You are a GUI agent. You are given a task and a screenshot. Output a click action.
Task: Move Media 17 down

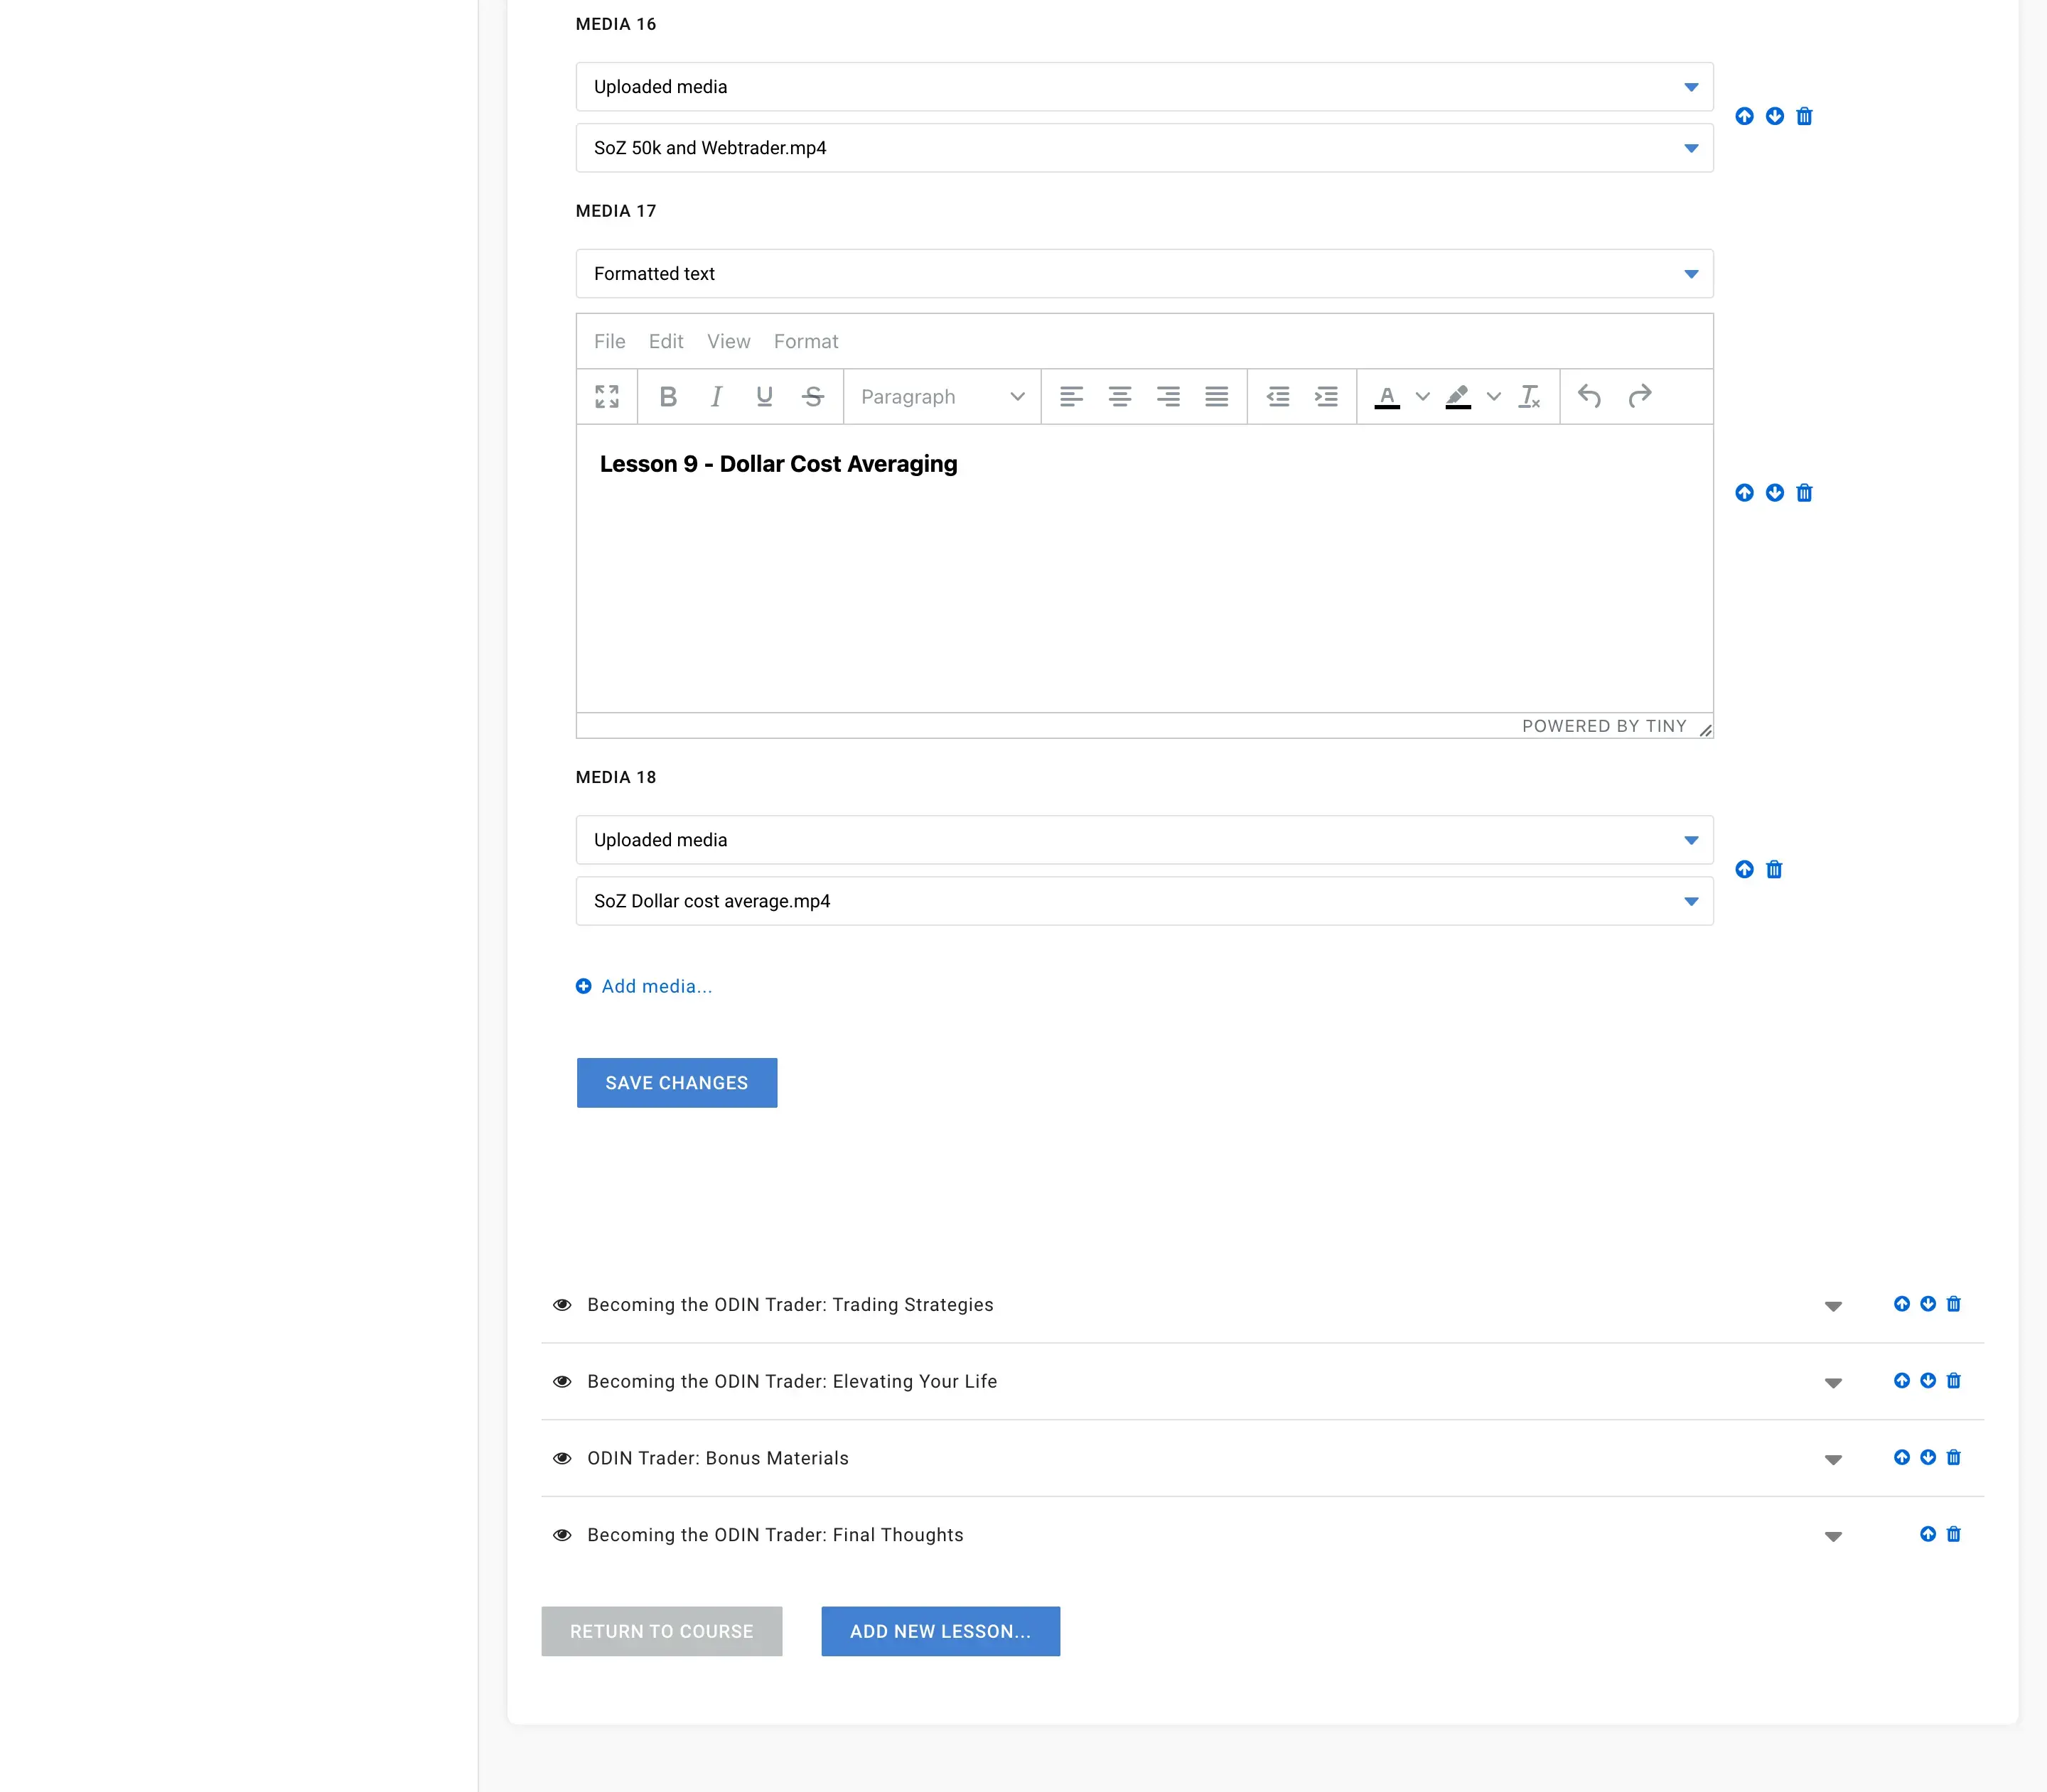click(x=1775, y=493)
